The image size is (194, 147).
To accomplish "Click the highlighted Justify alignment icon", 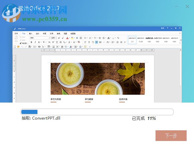I will coord(97,42).
